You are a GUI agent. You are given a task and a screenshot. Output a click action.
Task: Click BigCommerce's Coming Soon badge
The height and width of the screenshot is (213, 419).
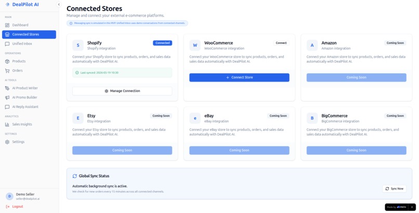click(x=395, y=116)
